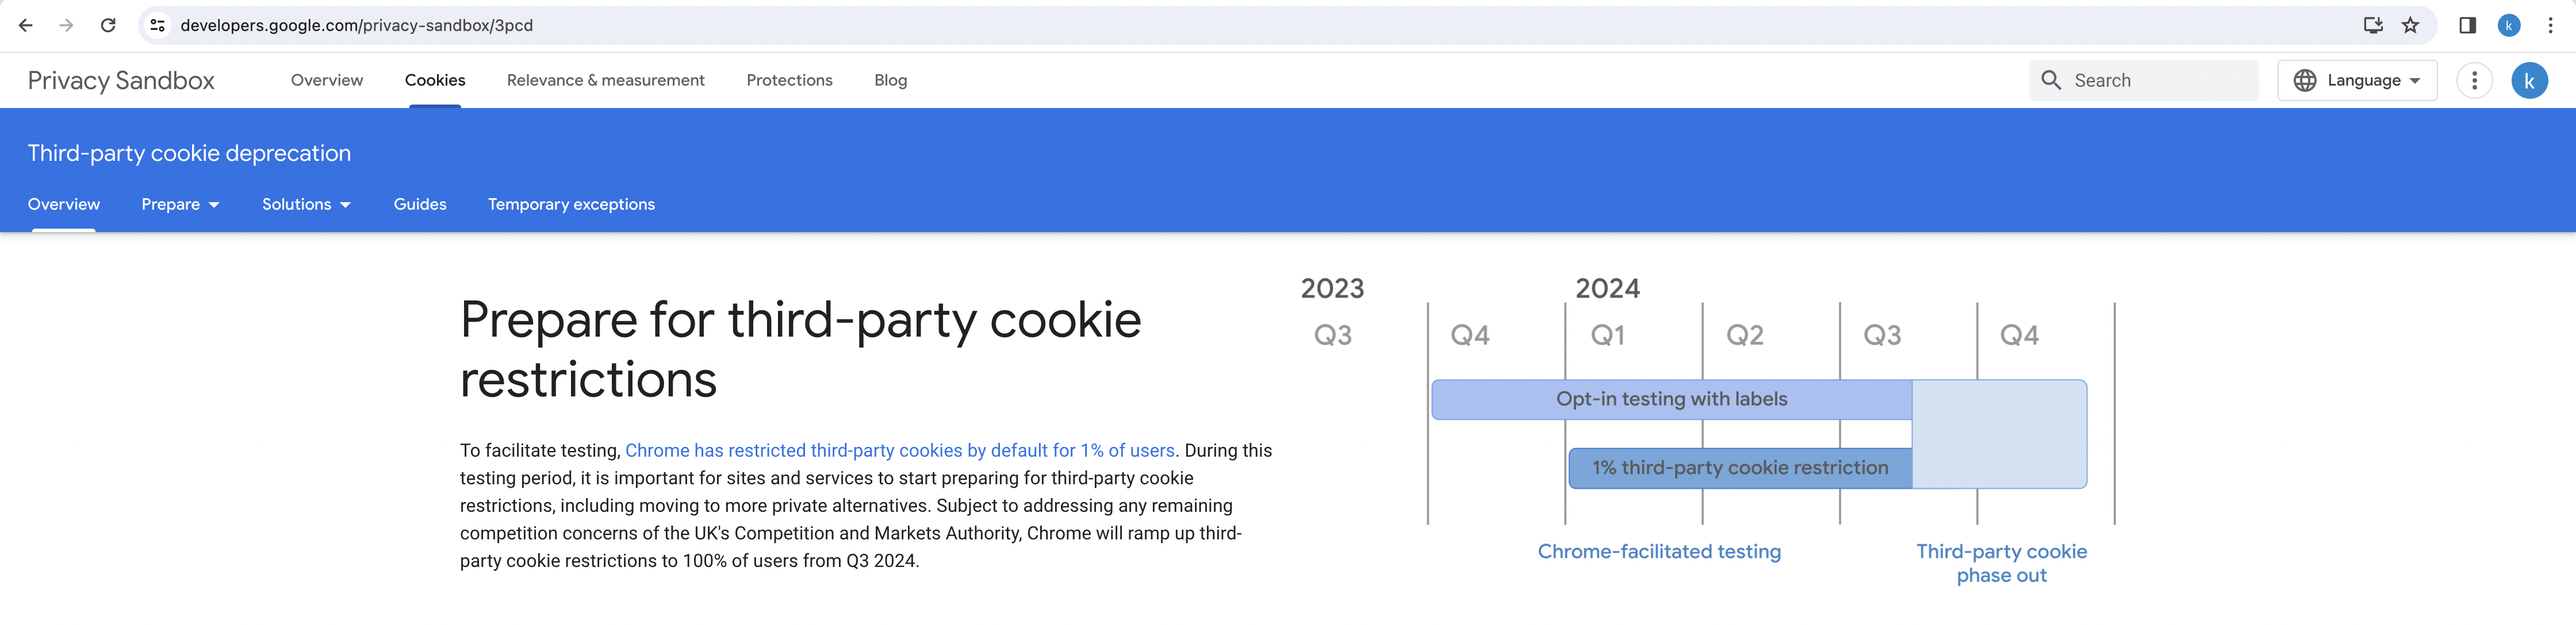Open the site's vertical dots menu
The width and height of the screenshot is (2576, 625).
tap(2474, 80)
